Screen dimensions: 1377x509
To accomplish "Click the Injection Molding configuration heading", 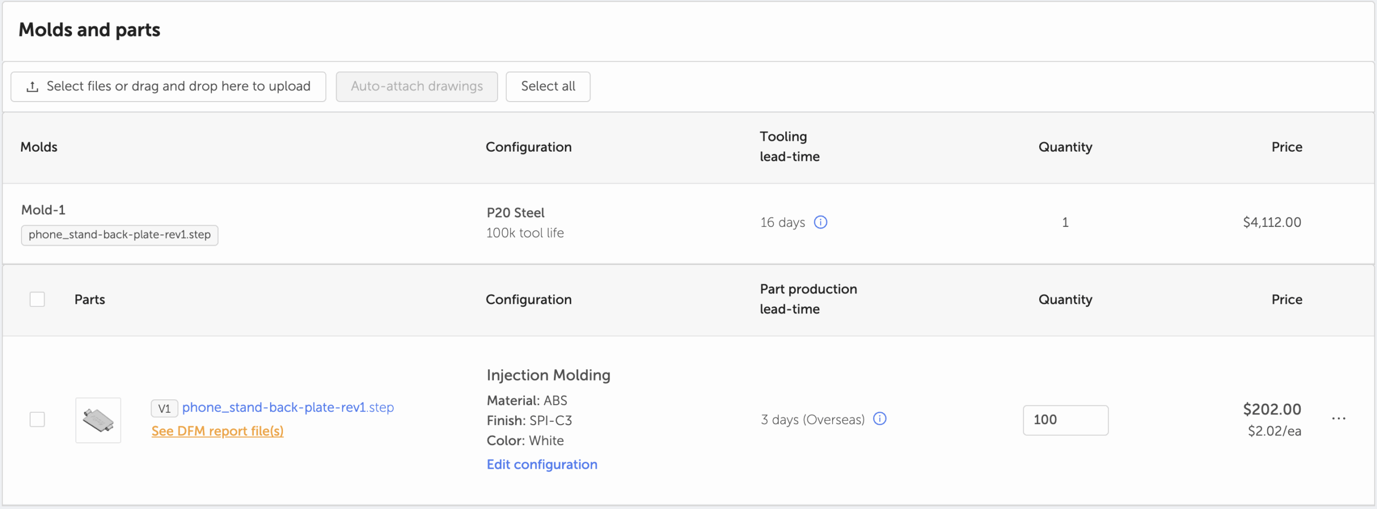I will tap(548, 375).
